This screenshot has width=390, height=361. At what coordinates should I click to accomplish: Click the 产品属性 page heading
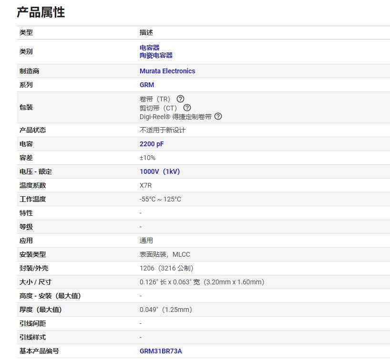pyautogui.click(x=41, y=13)
